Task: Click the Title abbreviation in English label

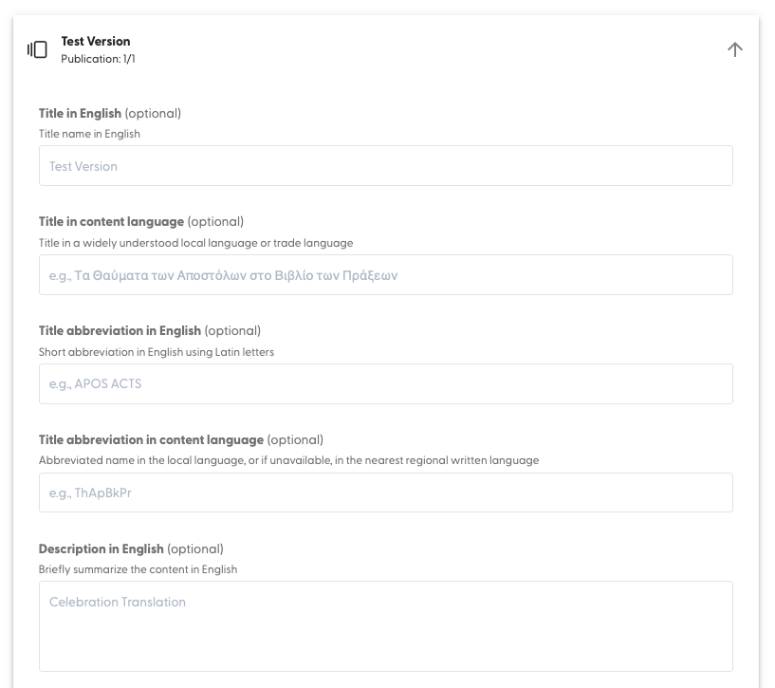Action: (120, 330)
